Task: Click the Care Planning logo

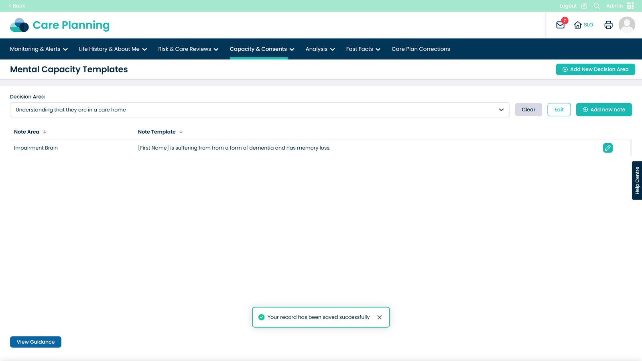Action: click(60, 25)
